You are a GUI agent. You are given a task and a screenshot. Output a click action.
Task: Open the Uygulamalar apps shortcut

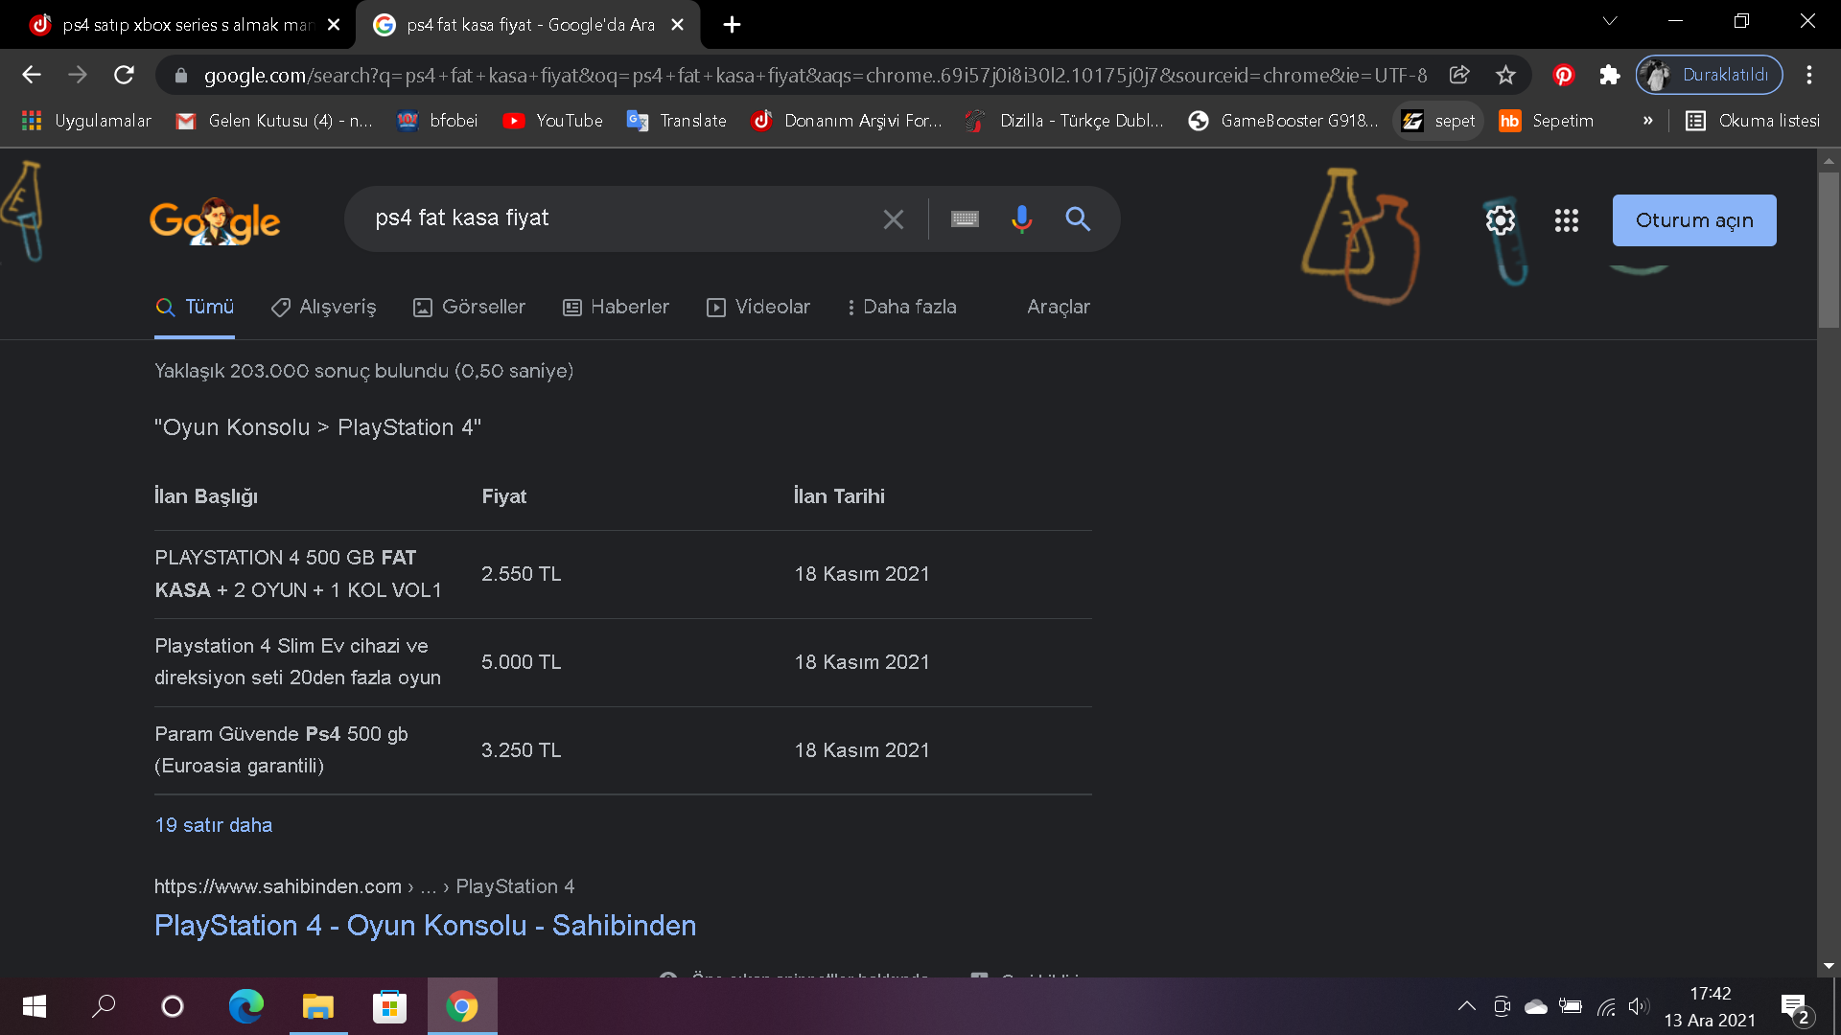(87, 121)
